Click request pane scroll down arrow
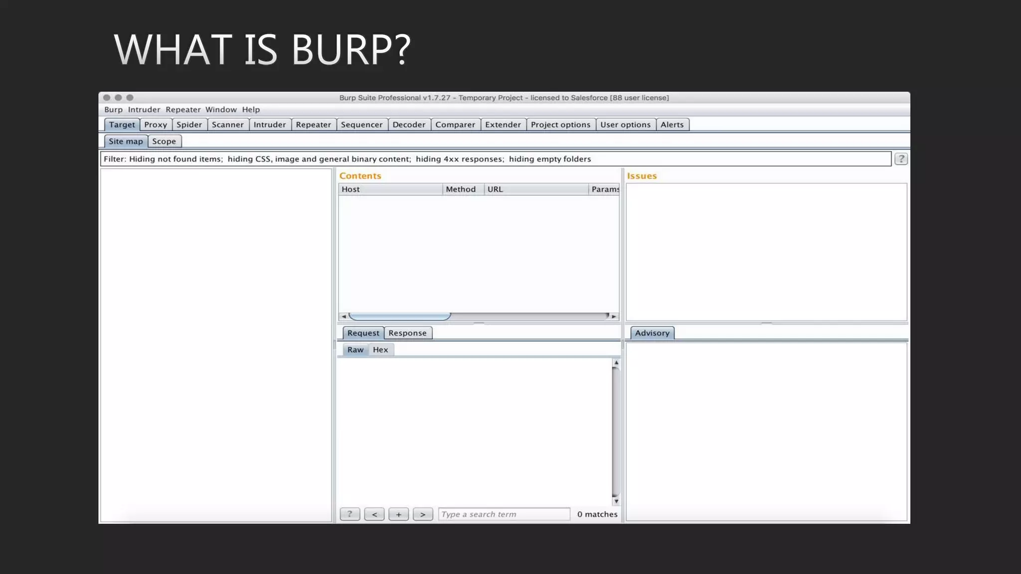 tap(616, 501)
